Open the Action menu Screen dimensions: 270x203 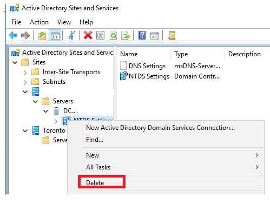39,22
